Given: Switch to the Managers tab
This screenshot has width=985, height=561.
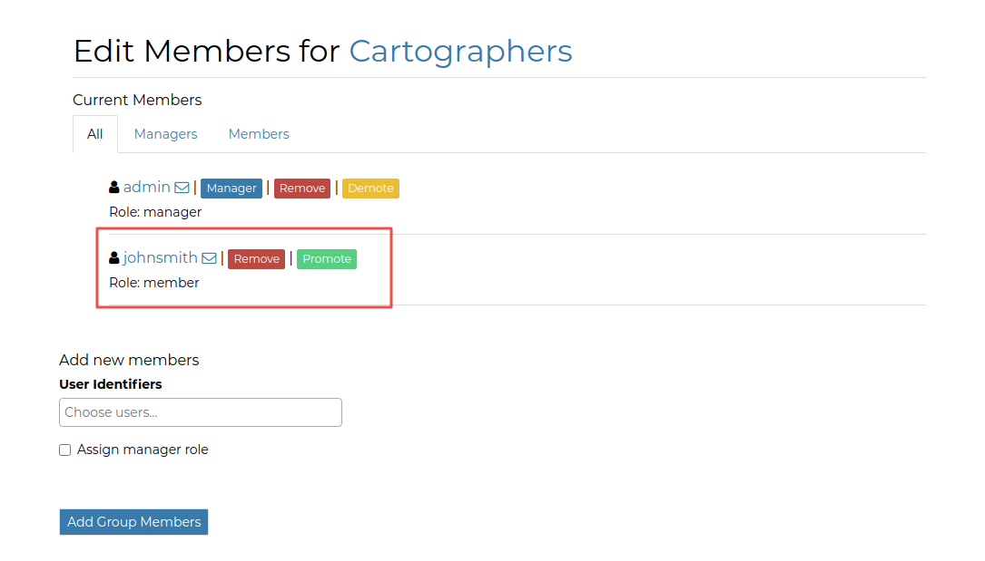Looking at the screenshot, I should pyautogui.click(x=165, y=133).
